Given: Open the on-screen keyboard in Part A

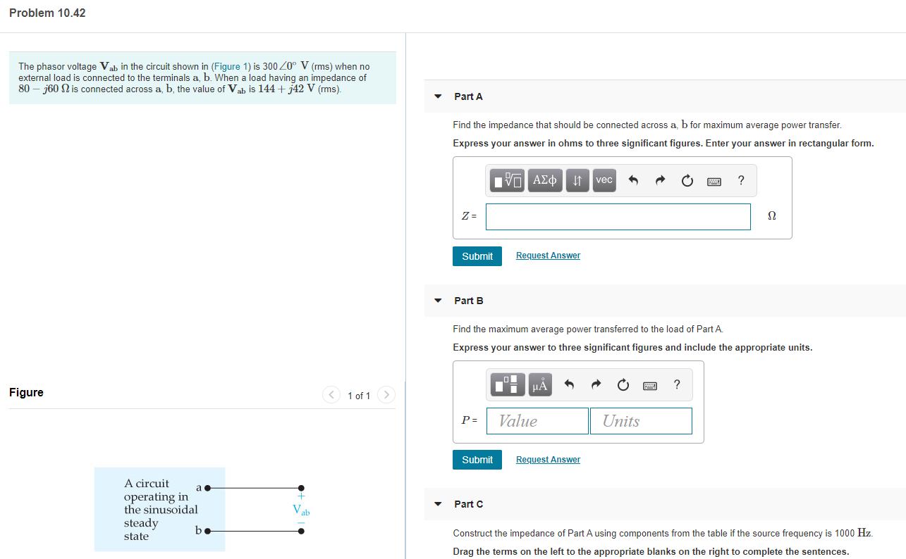Looking at the screenshot, I should click(714, 181).
